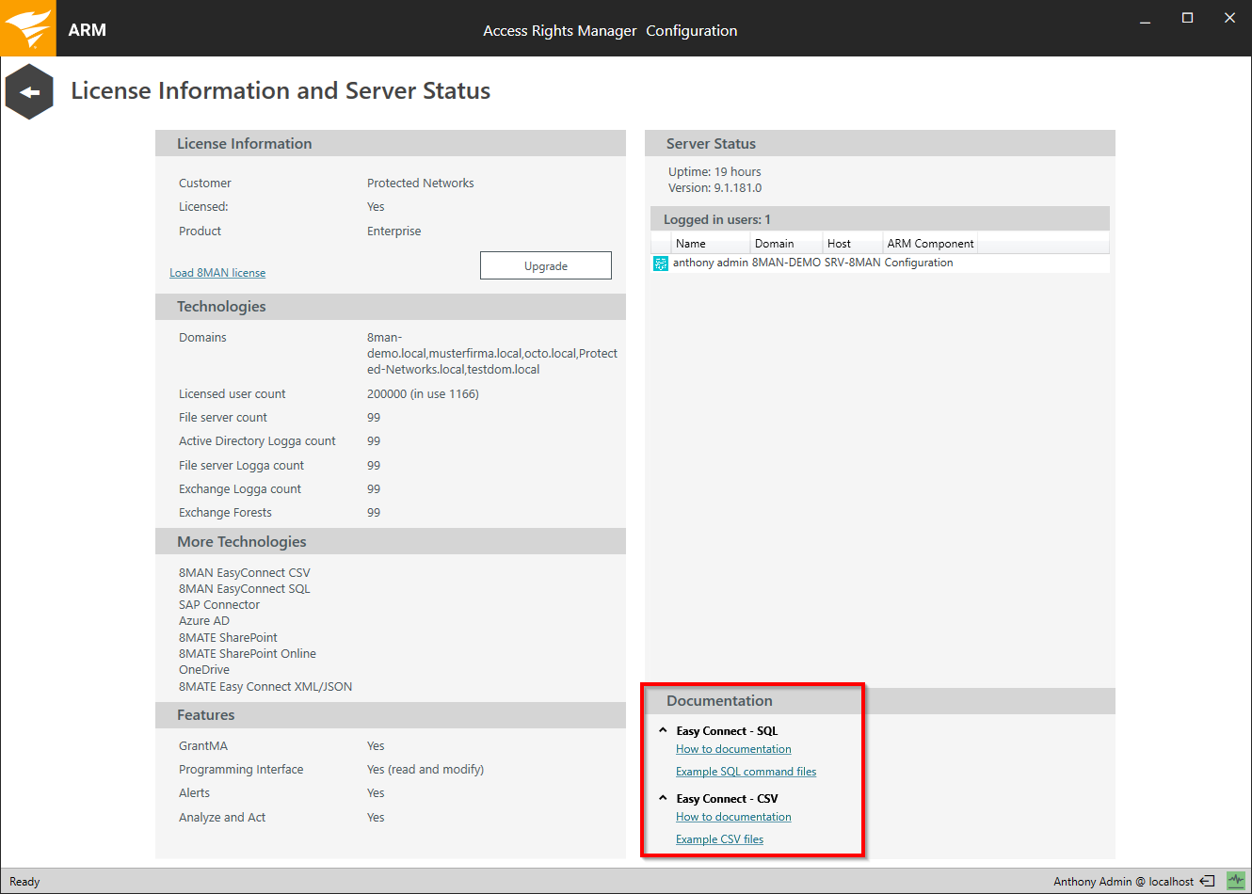The width and height of the screenshot is (1252, 894).
Task: Collapse the Easy Connect - CSV section
Action: [663, 798]
